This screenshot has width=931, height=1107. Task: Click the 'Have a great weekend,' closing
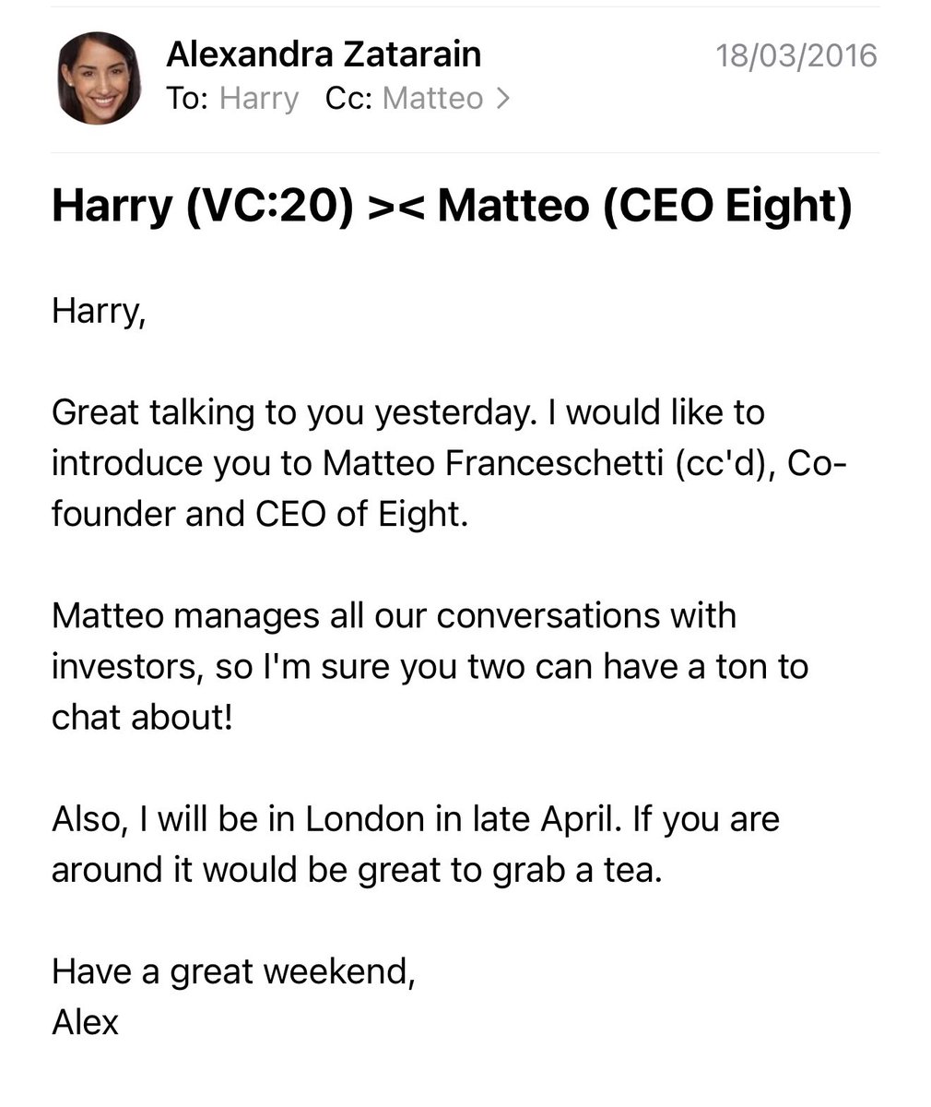click(x=233, y=972)
